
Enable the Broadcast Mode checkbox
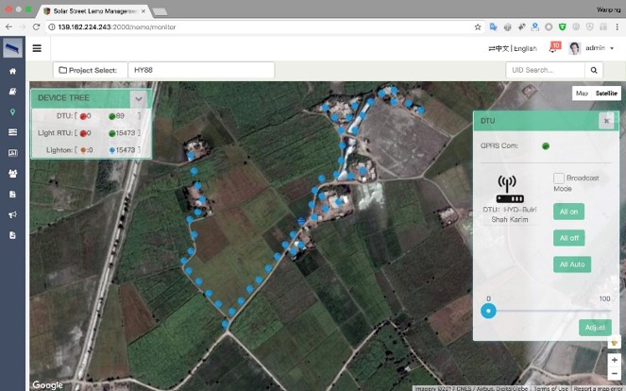pos(559,178)
